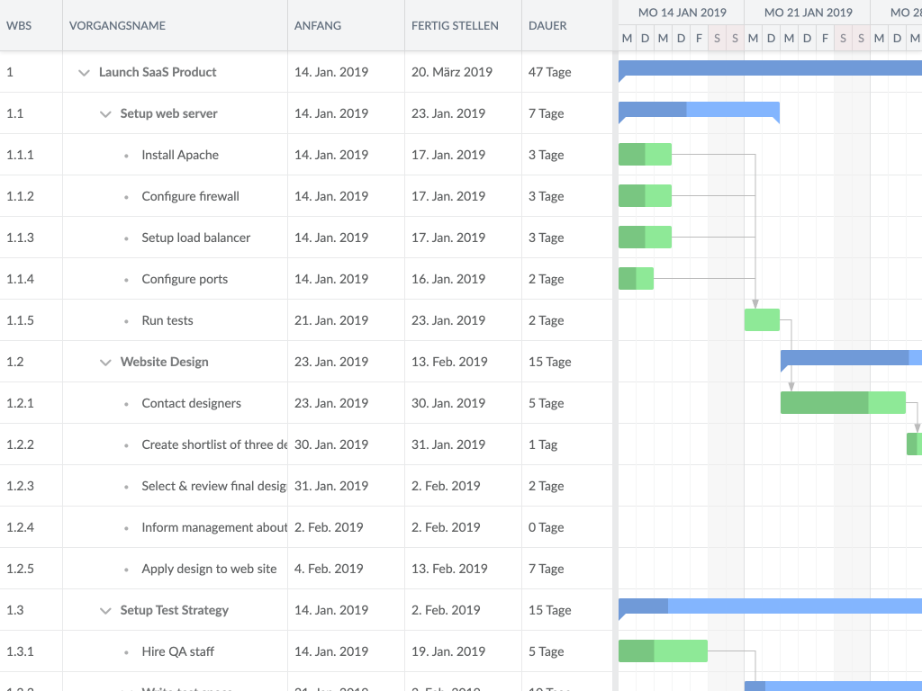This screenshot has height=691, width=922.
Task: Click the Vorgangsname column header
Action: click(117, 25)
